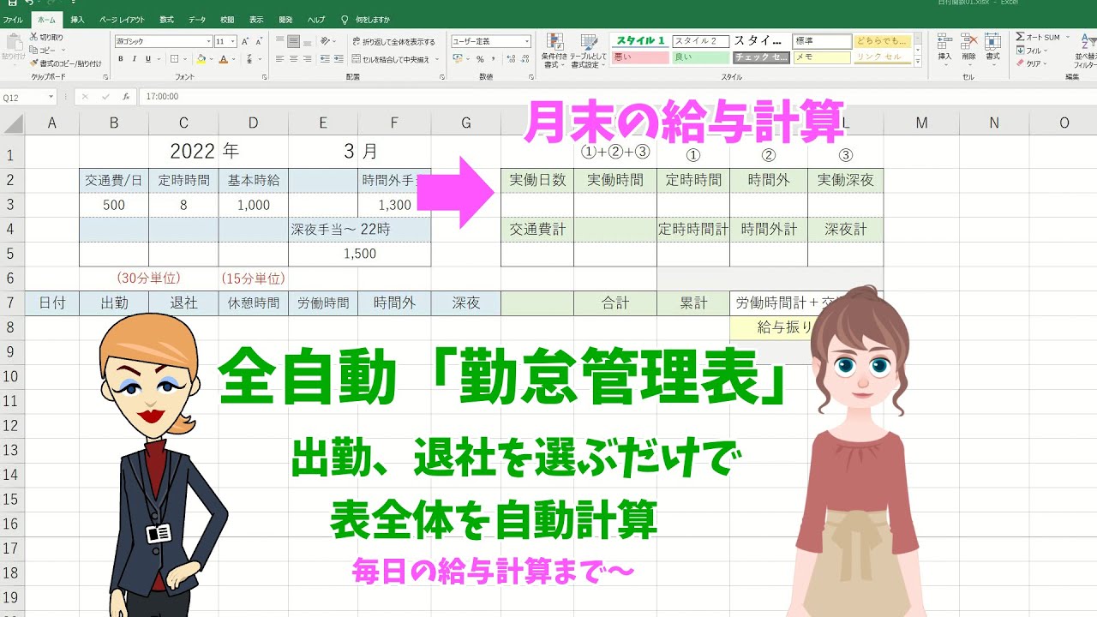Viewport: 1097px width, 617px height.
Task: Switch to Formulas (数式) tab
Action: (x=166, y=19)
